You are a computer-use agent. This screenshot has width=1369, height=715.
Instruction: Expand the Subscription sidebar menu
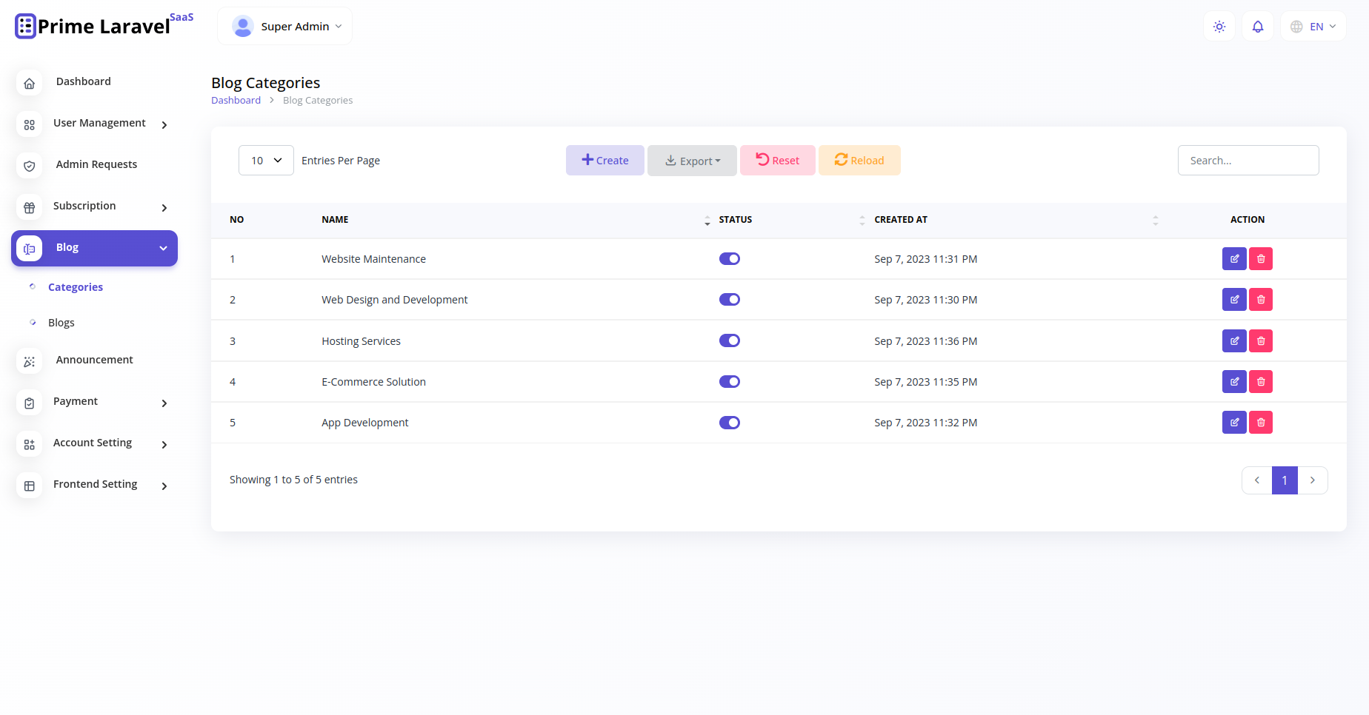coord(94,206)
